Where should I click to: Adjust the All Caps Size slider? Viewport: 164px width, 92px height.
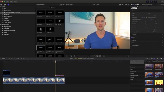tap(148, 32)
